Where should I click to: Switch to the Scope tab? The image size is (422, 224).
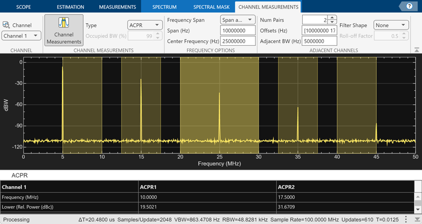23,7
